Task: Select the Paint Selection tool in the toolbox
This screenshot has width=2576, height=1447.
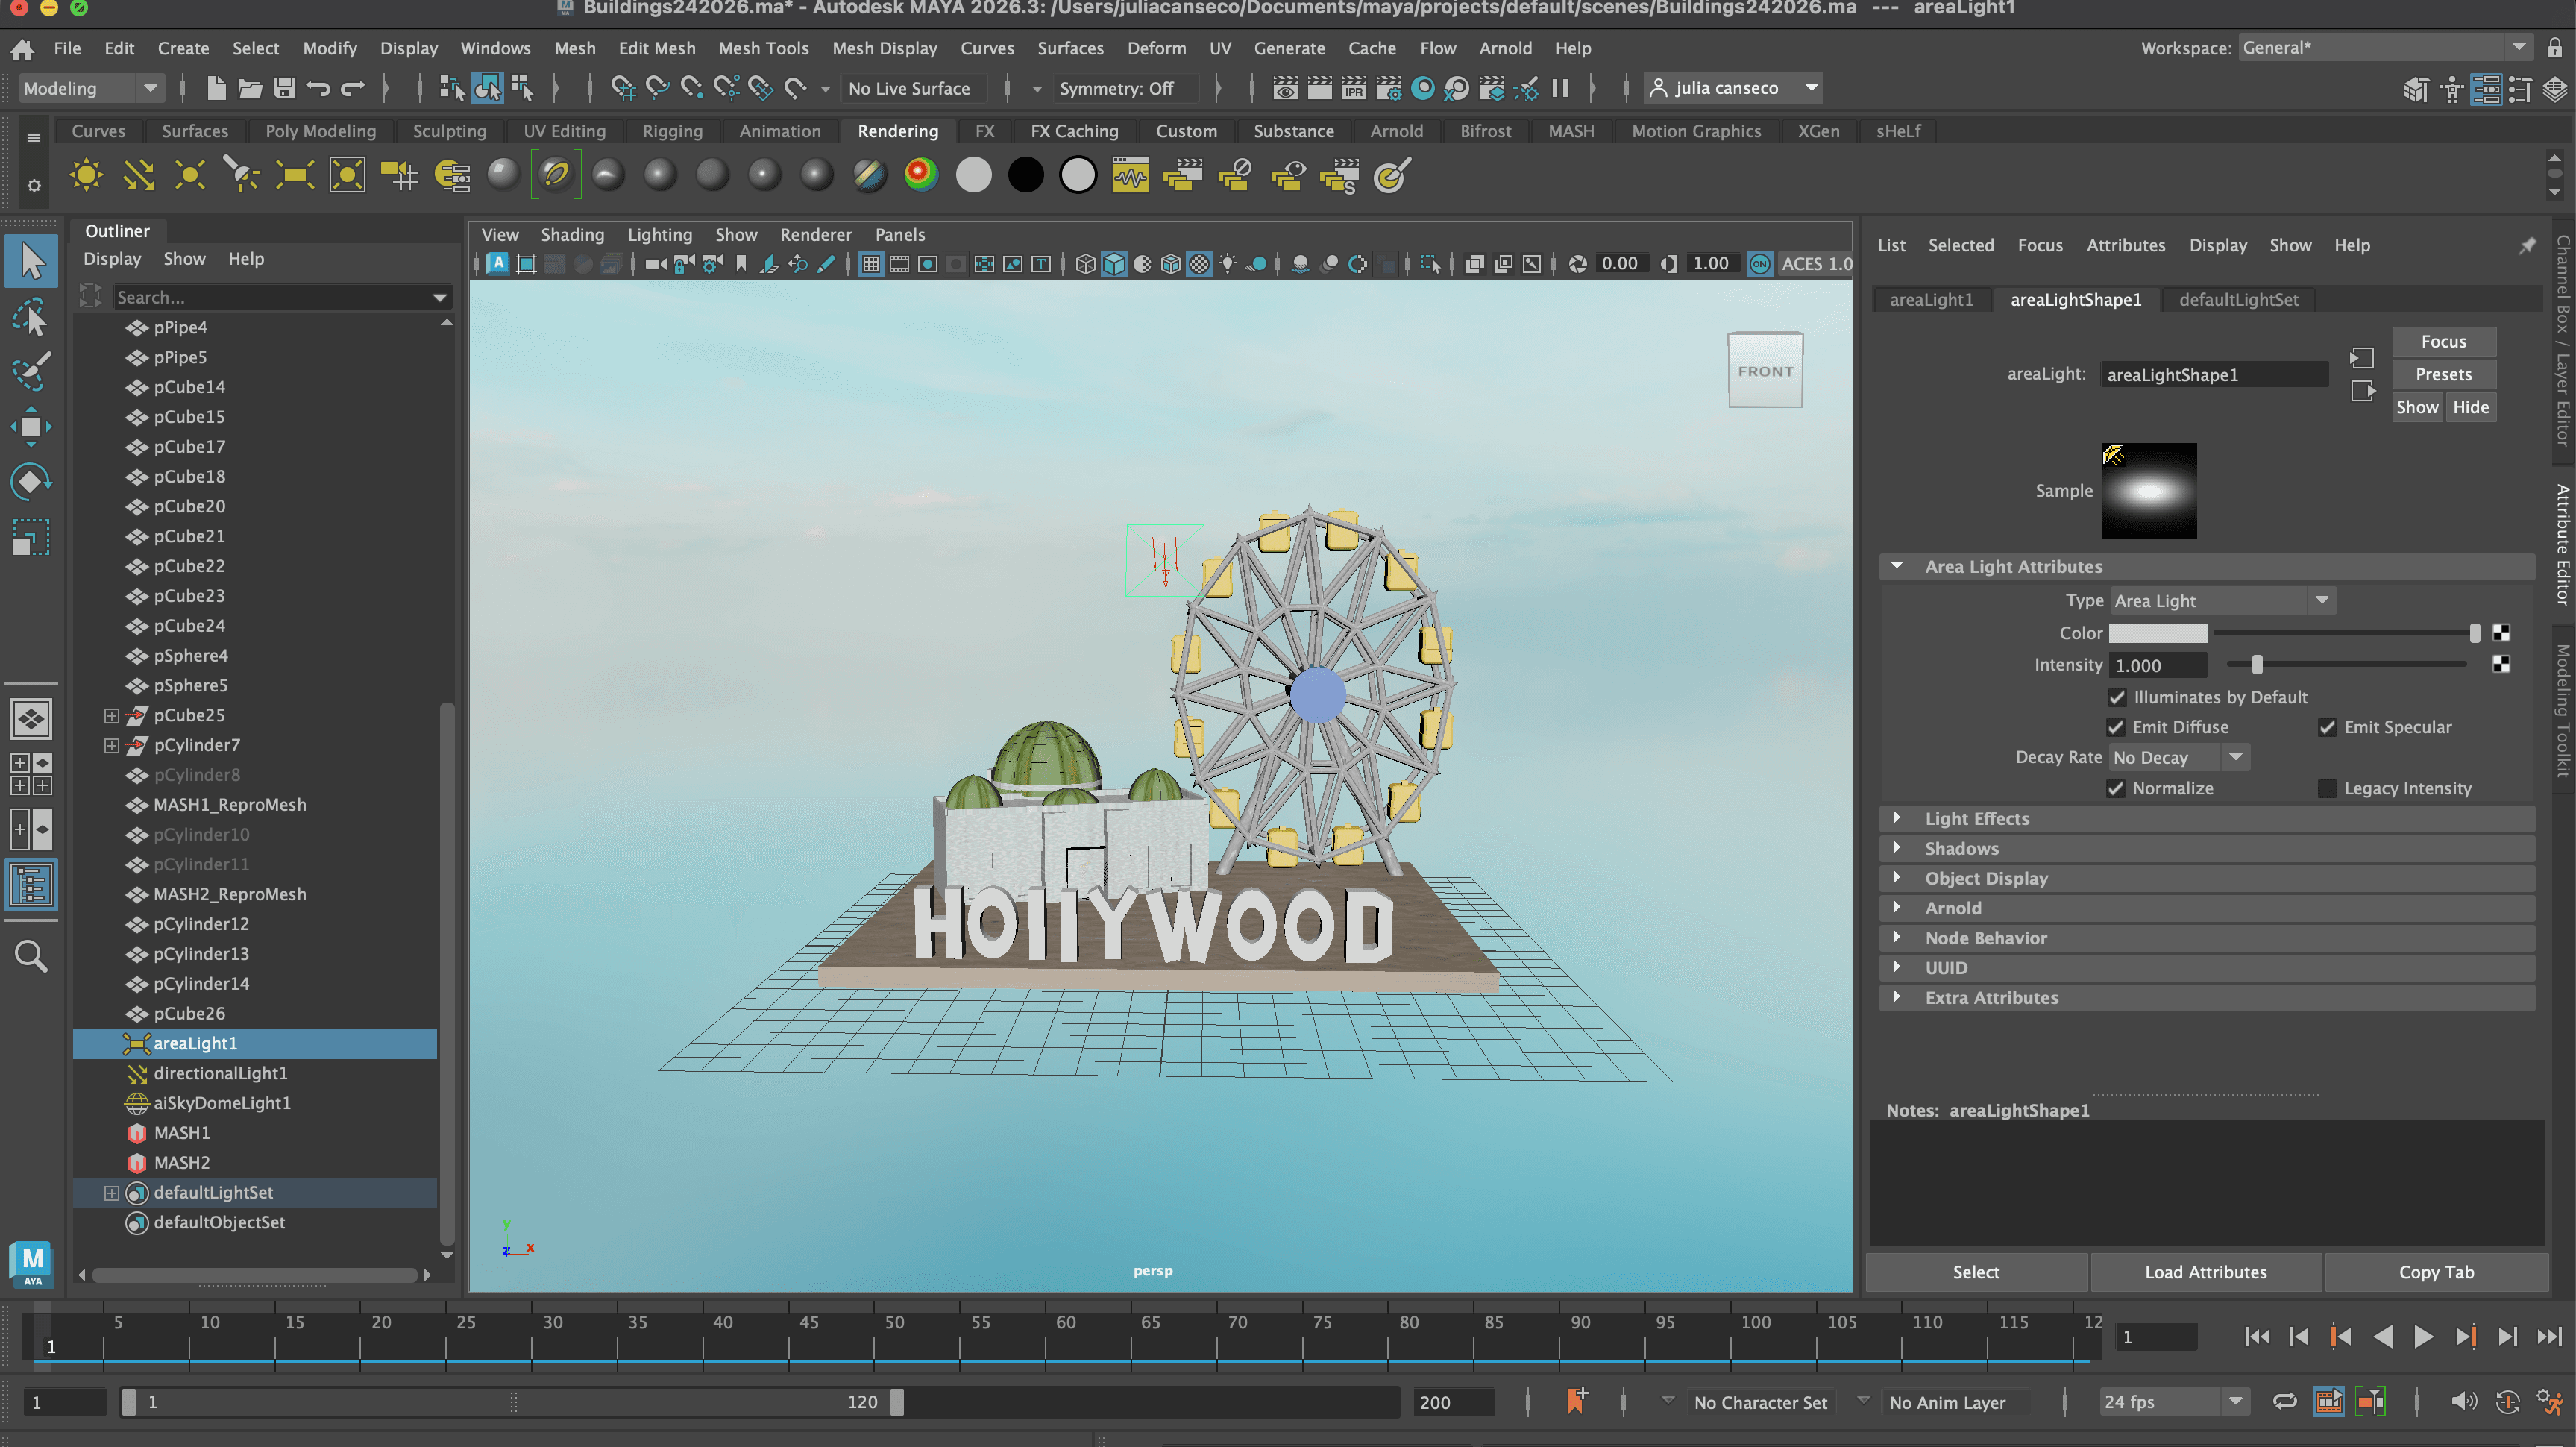Action: click(x=30, y=372)
